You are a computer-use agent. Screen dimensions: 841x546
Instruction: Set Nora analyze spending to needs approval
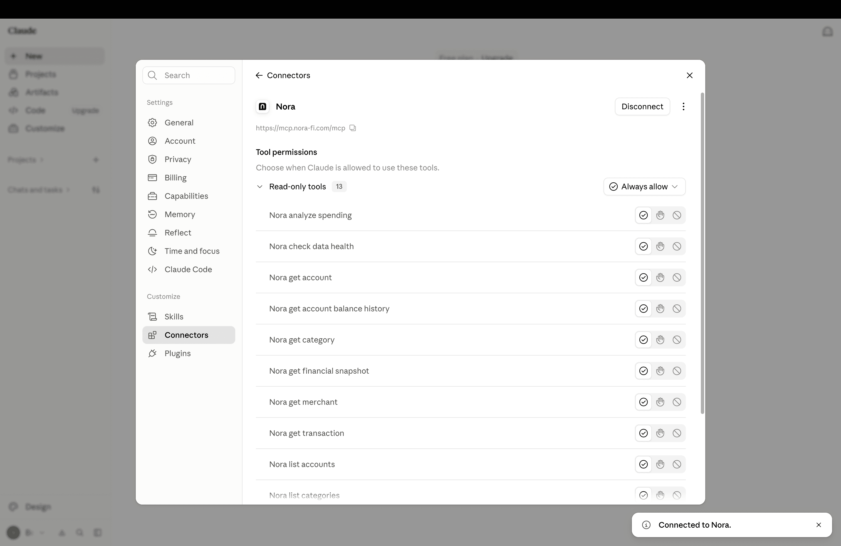[x=660, y=215]
